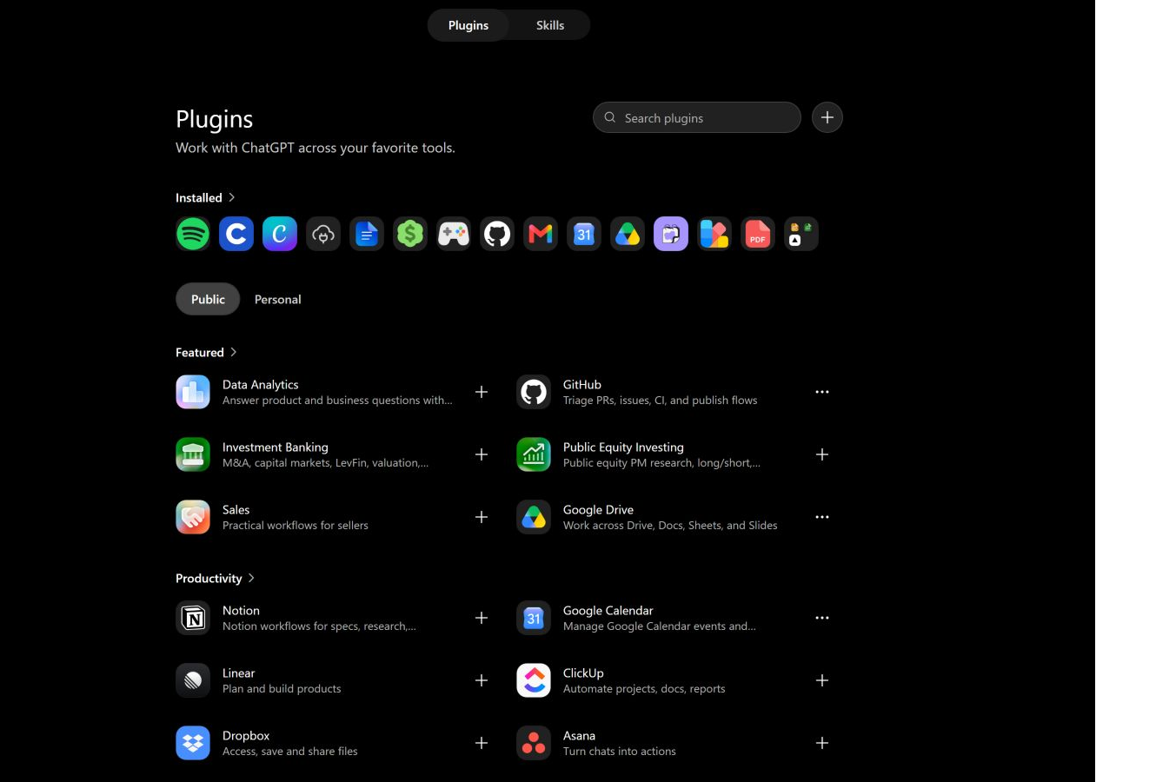Open the Featured section heading
The image size is (1156, 782).
(x=200, y=353)
